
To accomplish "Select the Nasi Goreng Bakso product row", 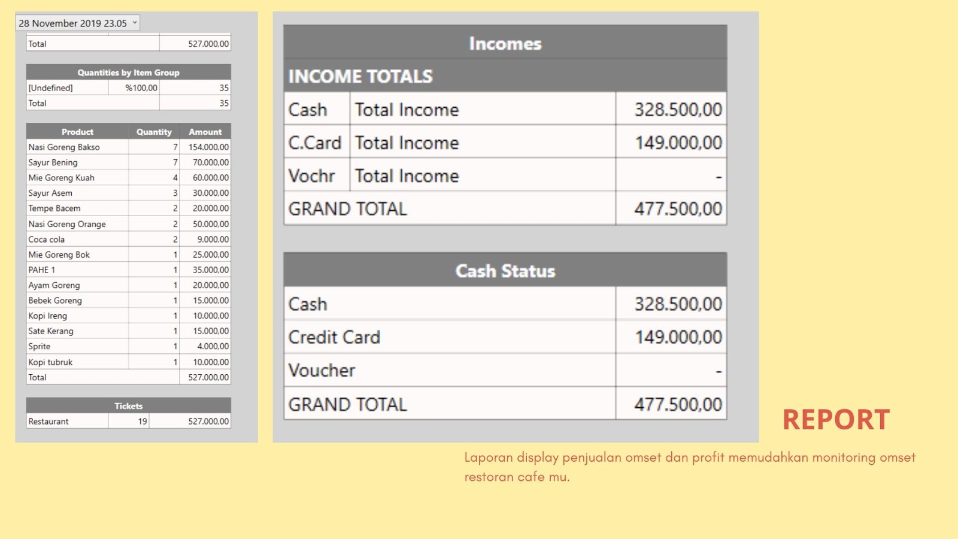I will pos(128,147).
